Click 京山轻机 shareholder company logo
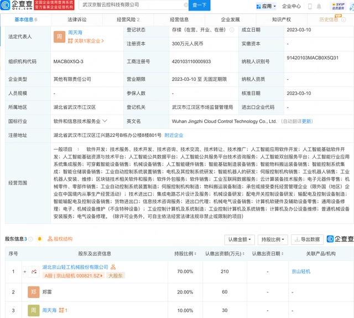Screen dimensions: 354x318 (x=33, y=271)
